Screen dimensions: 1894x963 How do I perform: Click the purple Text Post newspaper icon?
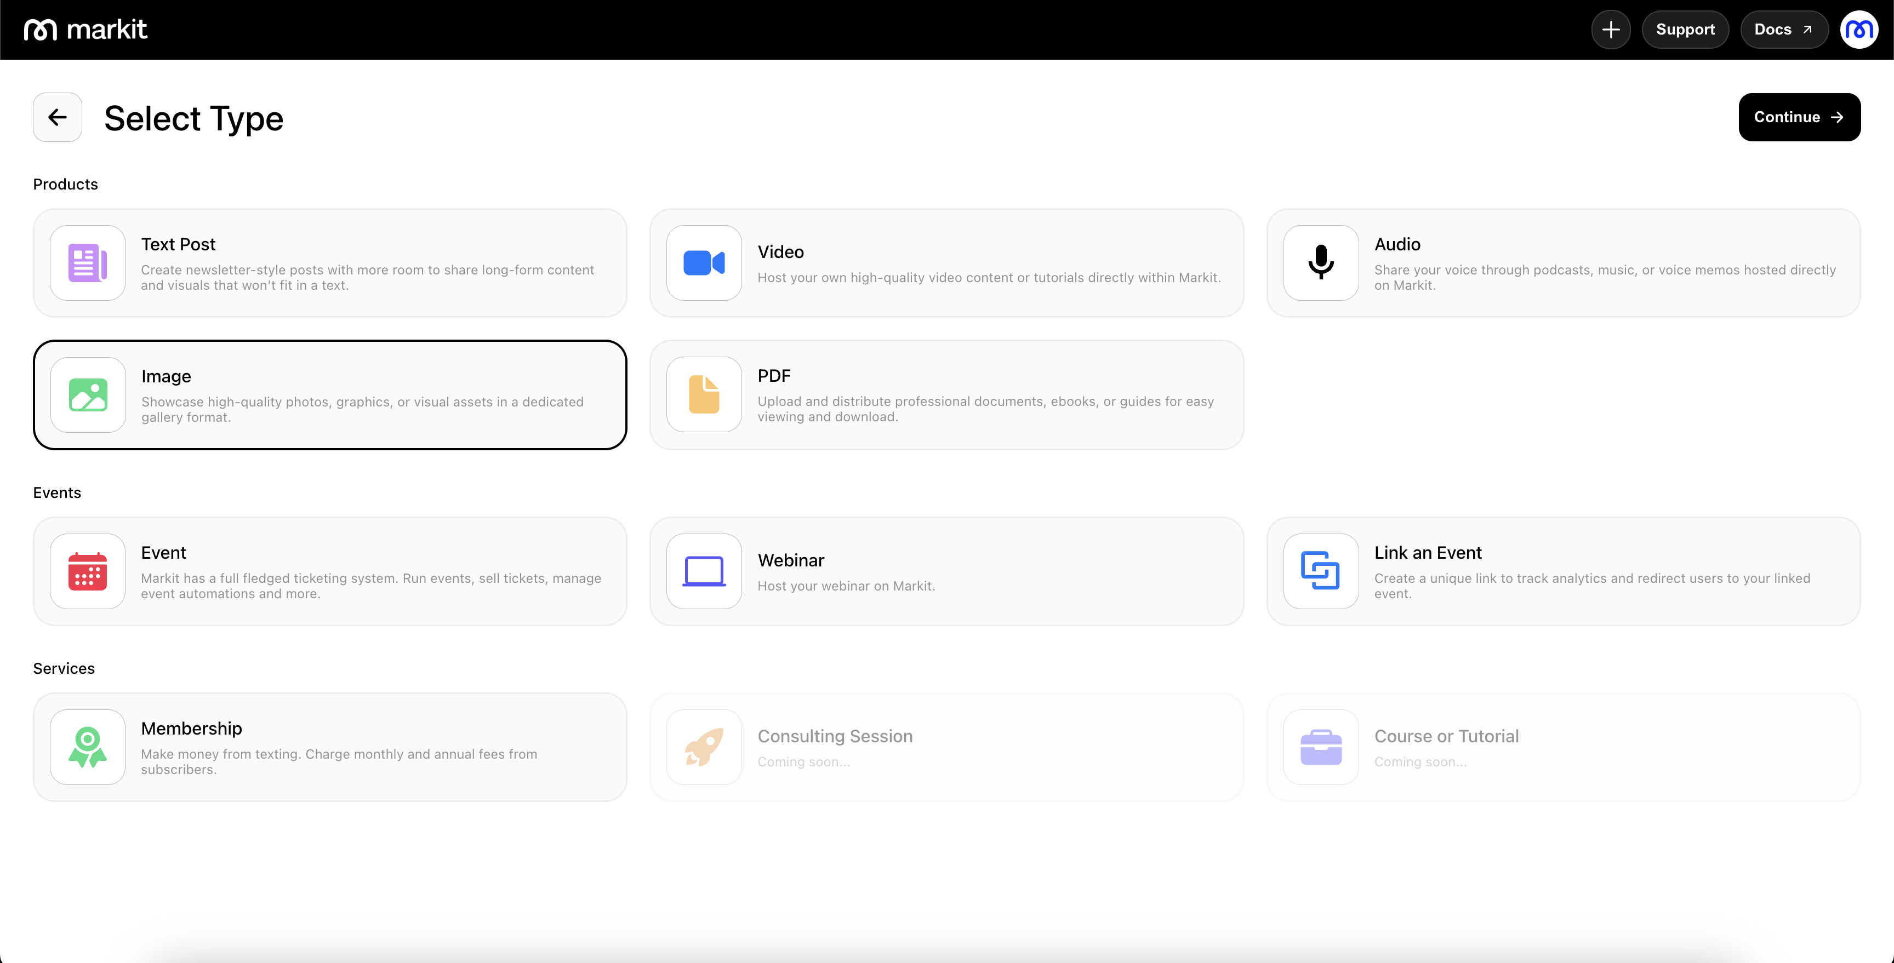coord(88,262)
